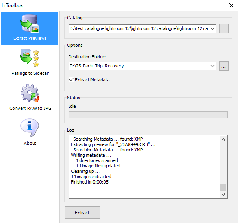The height and width of the screenshot is (223, 238).
Task: Click the Status progress bar
Action: point(148,114)
